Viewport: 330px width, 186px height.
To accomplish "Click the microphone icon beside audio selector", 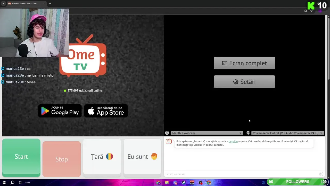I will (248, 133).
